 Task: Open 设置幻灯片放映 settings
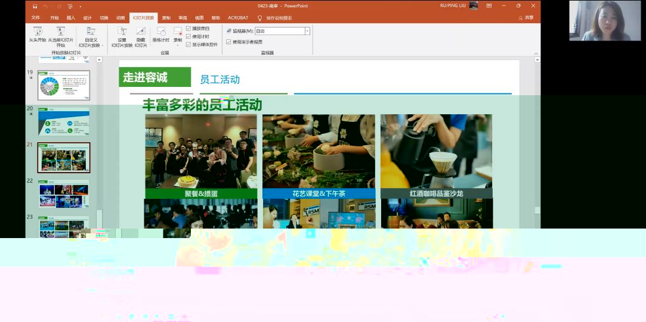coord(122,36)
